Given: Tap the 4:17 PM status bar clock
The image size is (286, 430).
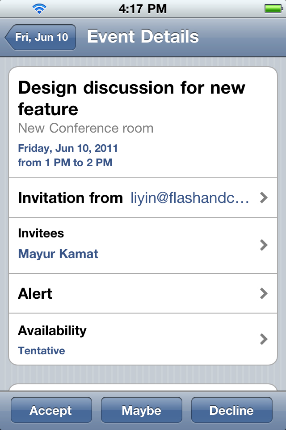Looking at the screenshot, I should pos(143,9).
